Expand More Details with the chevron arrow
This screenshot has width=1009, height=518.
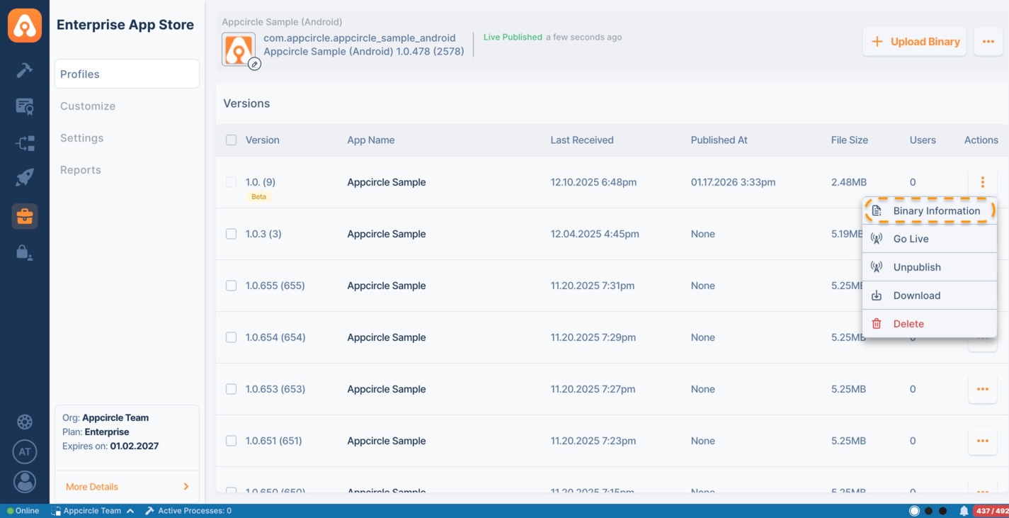(186, 487)
